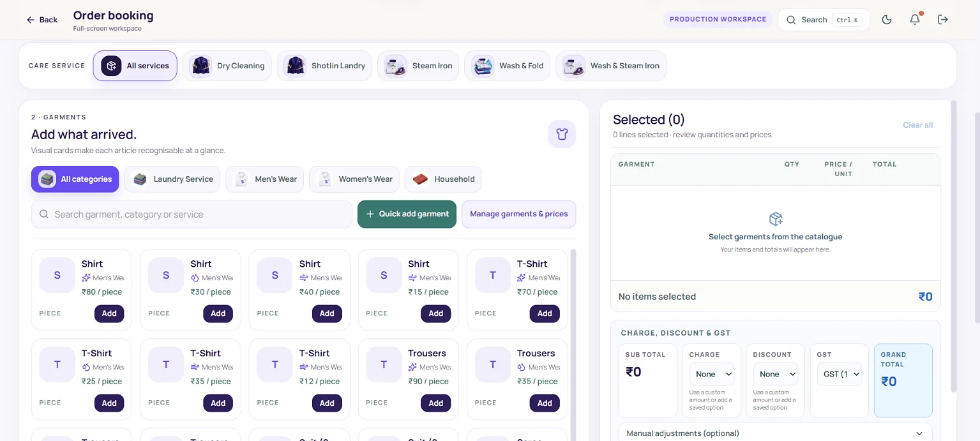Select the Wash & Steam Iron service
Image resolution: width=980 pixels, height=441 pixels.
pos(611,66)
